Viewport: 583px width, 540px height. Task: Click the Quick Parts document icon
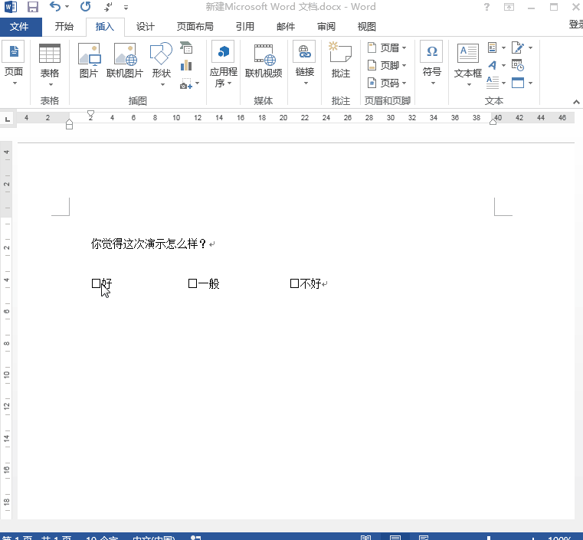point(493,47)
